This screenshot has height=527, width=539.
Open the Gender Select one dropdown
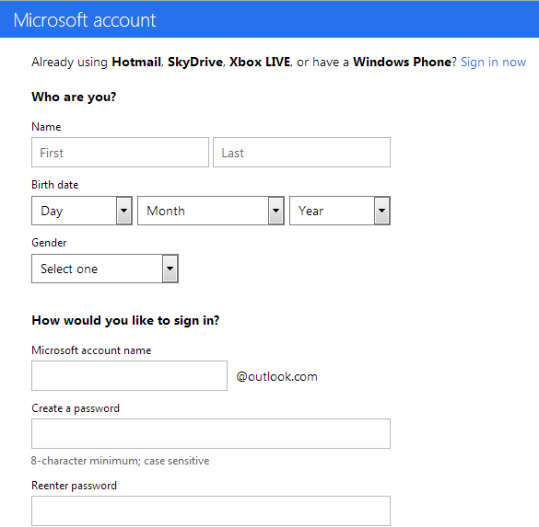tap(105, 269)
